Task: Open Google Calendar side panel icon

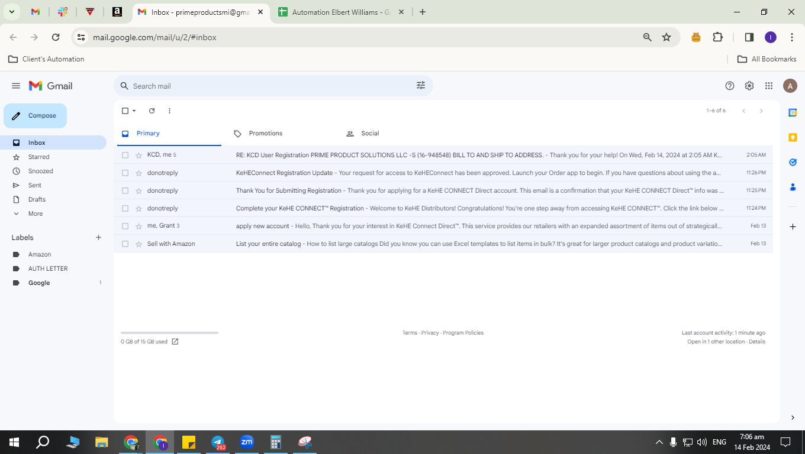Action: [793, 112]
